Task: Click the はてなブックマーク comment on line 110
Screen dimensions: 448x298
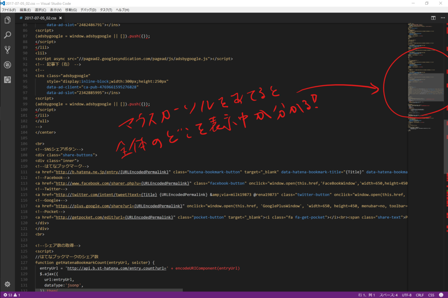Action: pyautogui.click(x=62, y=166)
